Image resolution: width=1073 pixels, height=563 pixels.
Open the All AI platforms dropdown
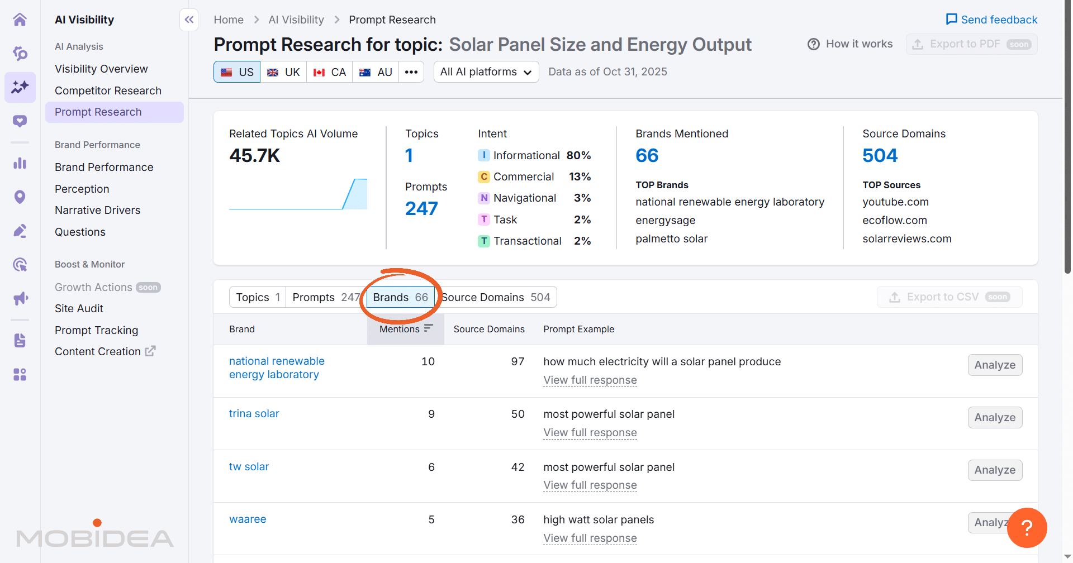point(486,71)
